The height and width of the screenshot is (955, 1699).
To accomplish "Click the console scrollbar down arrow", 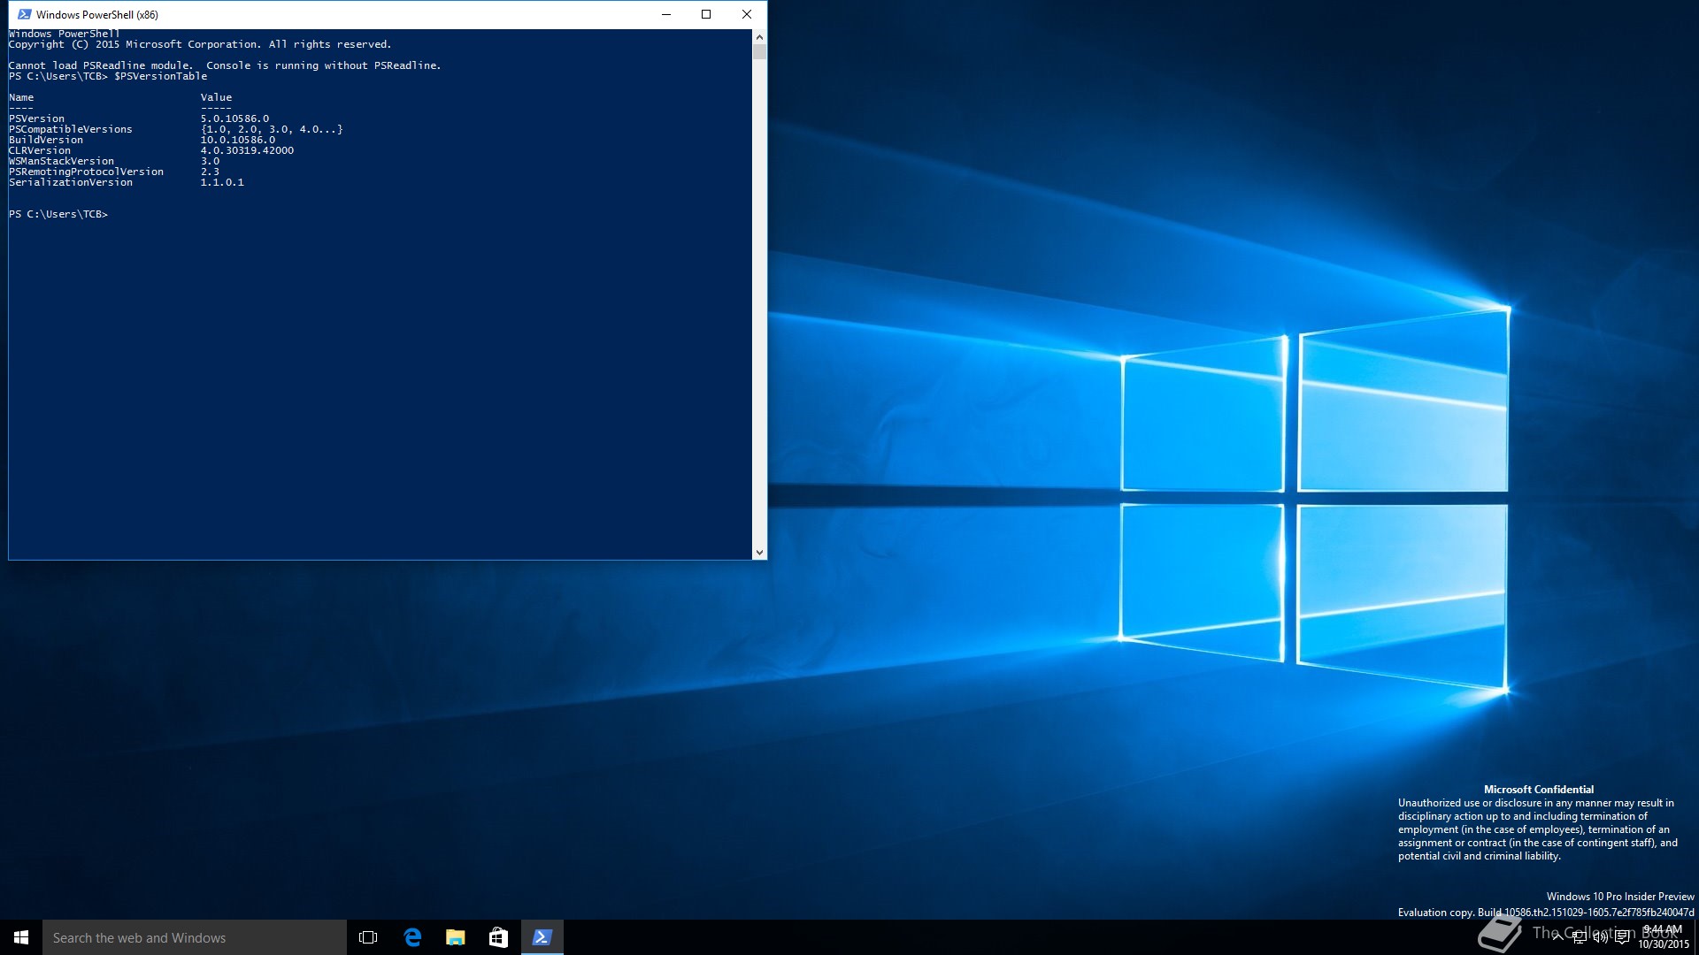I will 759,553.
